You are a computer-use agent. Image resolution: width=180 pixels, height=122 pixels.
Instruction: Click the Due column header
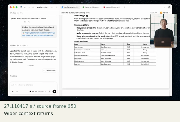(129, 44)
